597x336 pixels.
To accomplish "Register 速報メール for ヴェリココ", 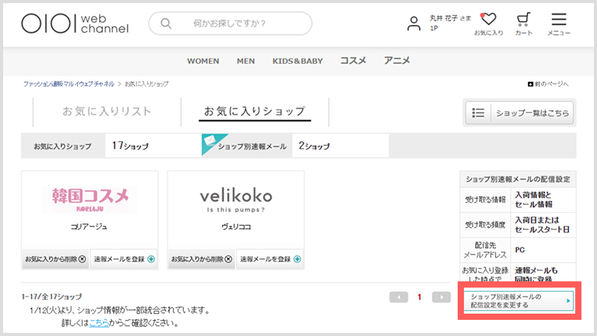I will click(270, 259).
